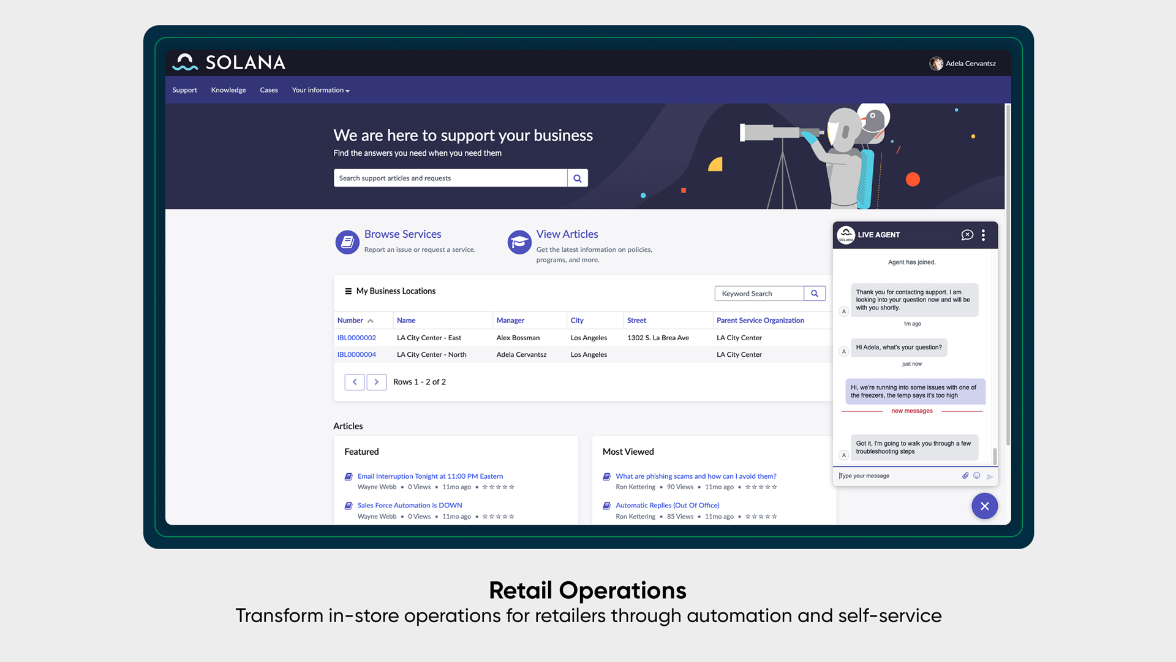
Task: Go to next page of rows
Action: tap(376, 382)
